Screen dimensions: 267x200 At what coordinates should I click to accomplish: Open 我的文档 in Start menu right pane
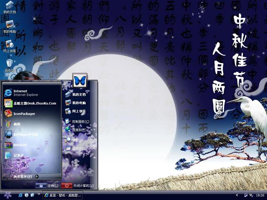pos(76,95)
